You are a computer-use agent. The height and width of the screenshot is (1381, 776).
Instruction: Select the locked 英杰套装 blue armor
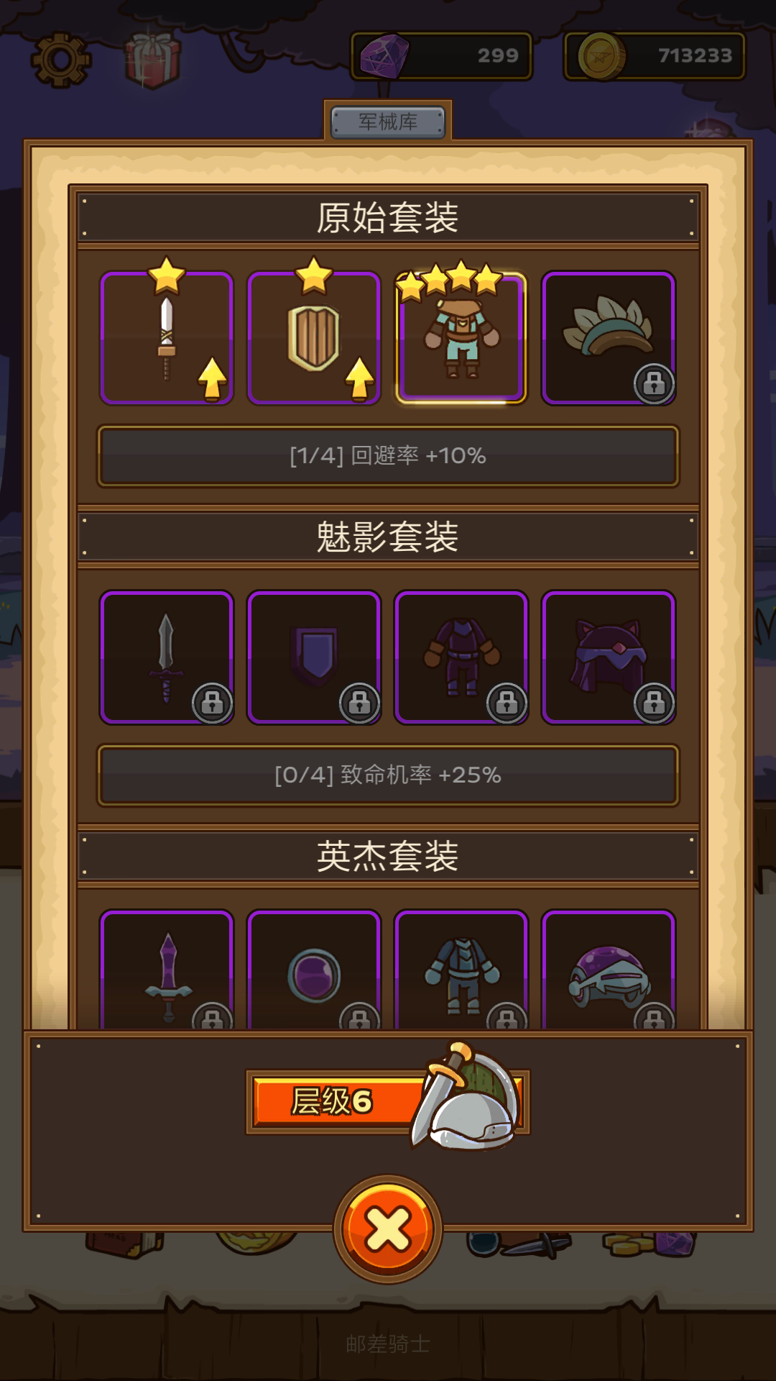[x=461, y=970]
